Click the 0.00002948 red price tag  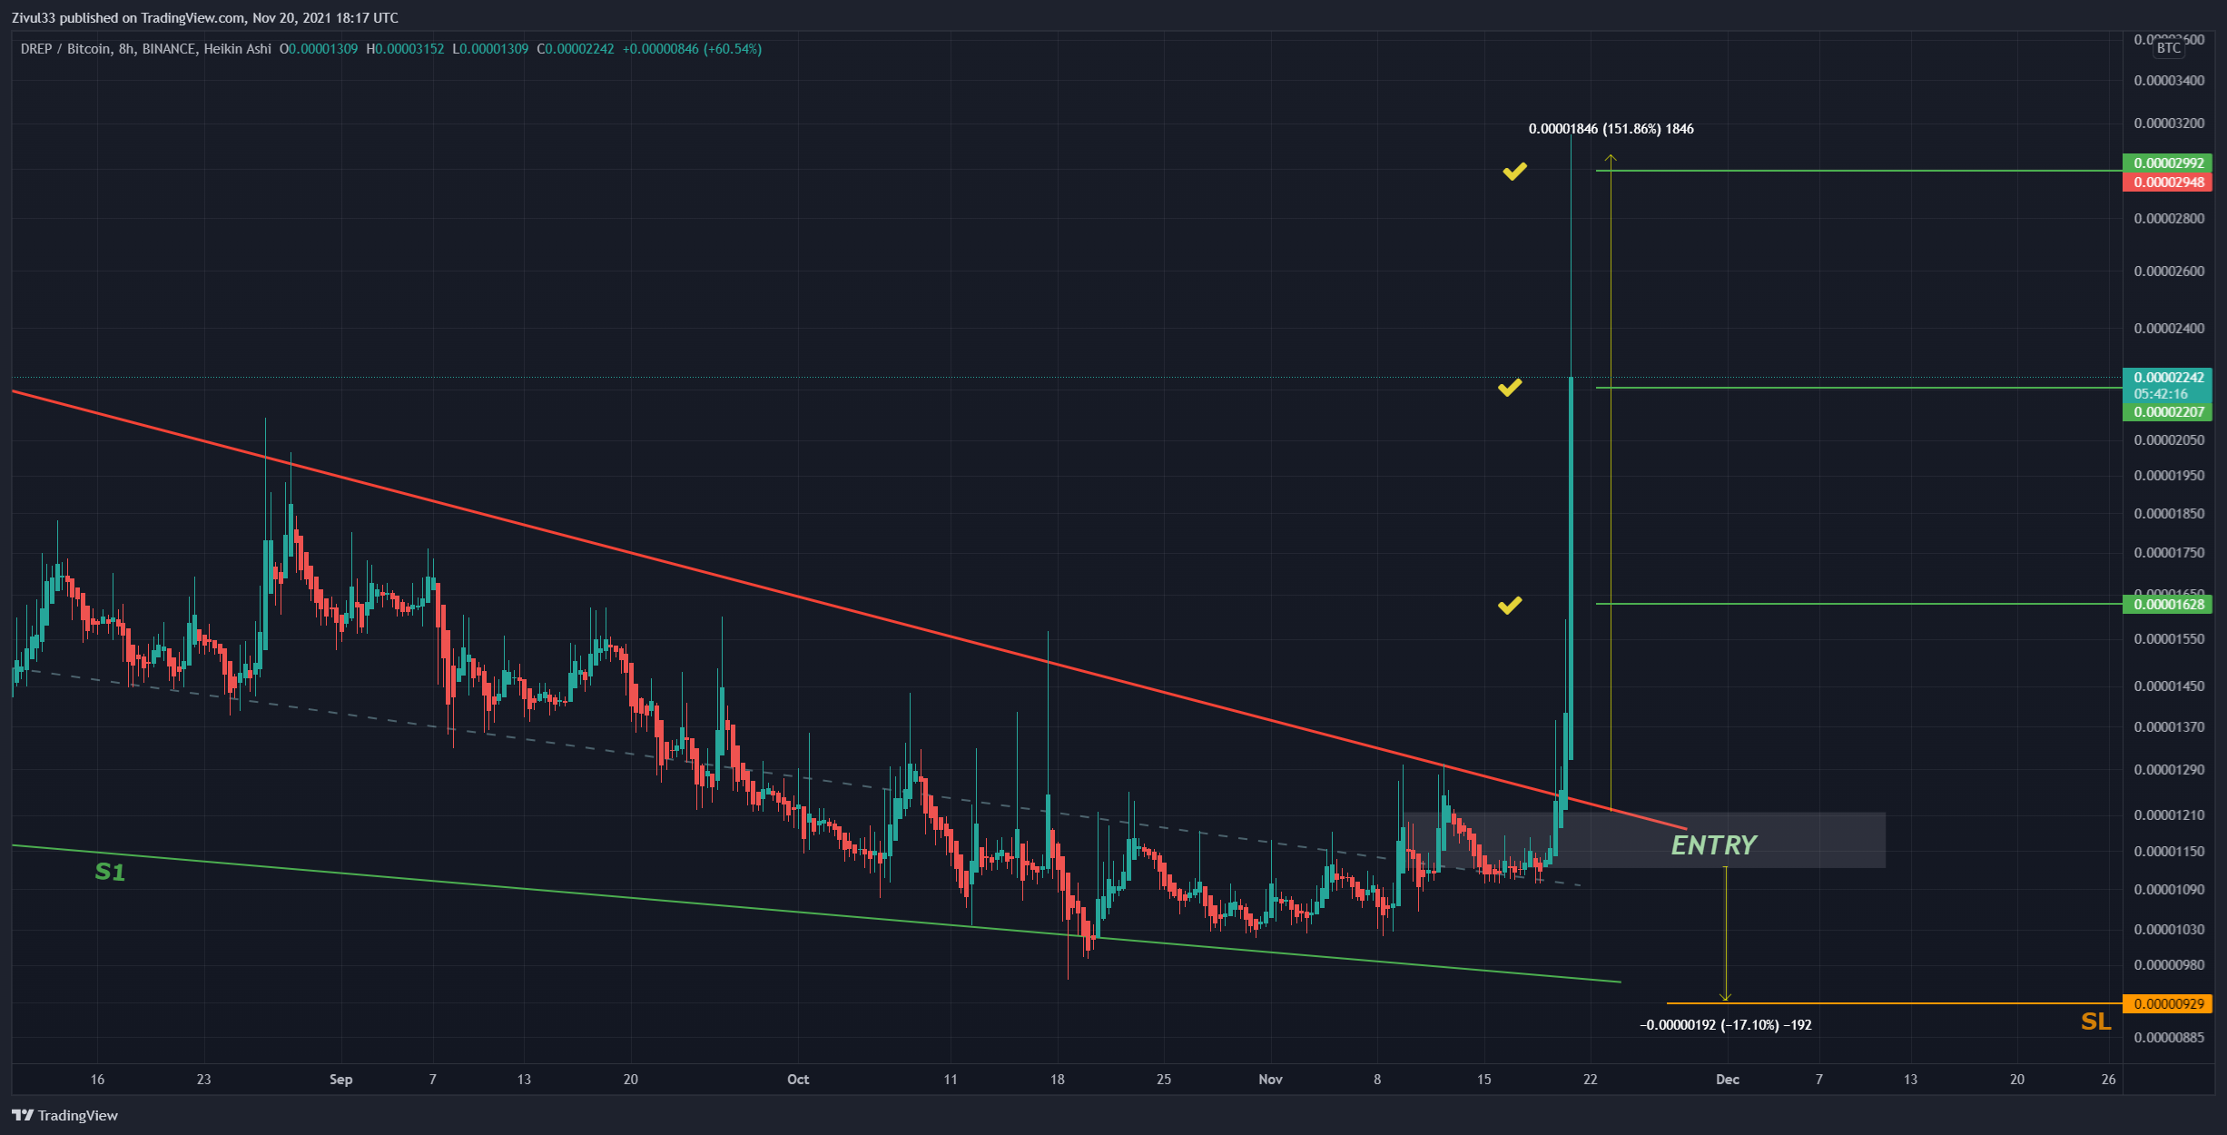pyautogui.click(x=2168, y=183)
